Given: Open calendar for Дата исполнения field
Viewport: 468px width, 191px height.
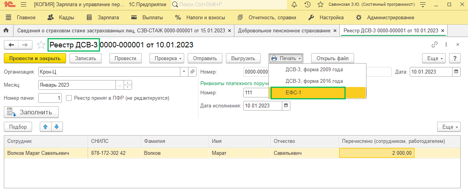Looking at the screenshot, I should click(x=286, y=106).
